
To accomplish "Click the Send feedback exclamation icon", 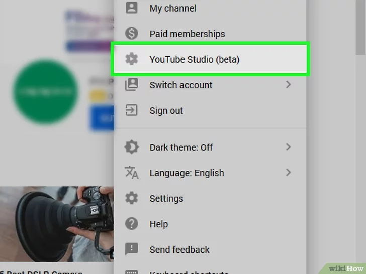I will (x=131, y=249).
